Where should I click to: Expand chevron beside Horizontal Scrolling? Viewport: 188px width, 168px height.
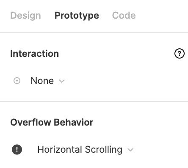tap(130, 150)
